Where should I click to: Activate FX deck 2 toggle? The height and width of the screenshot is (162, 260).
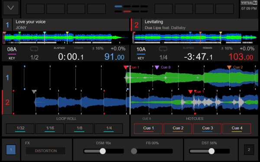(x=249, y=150)
